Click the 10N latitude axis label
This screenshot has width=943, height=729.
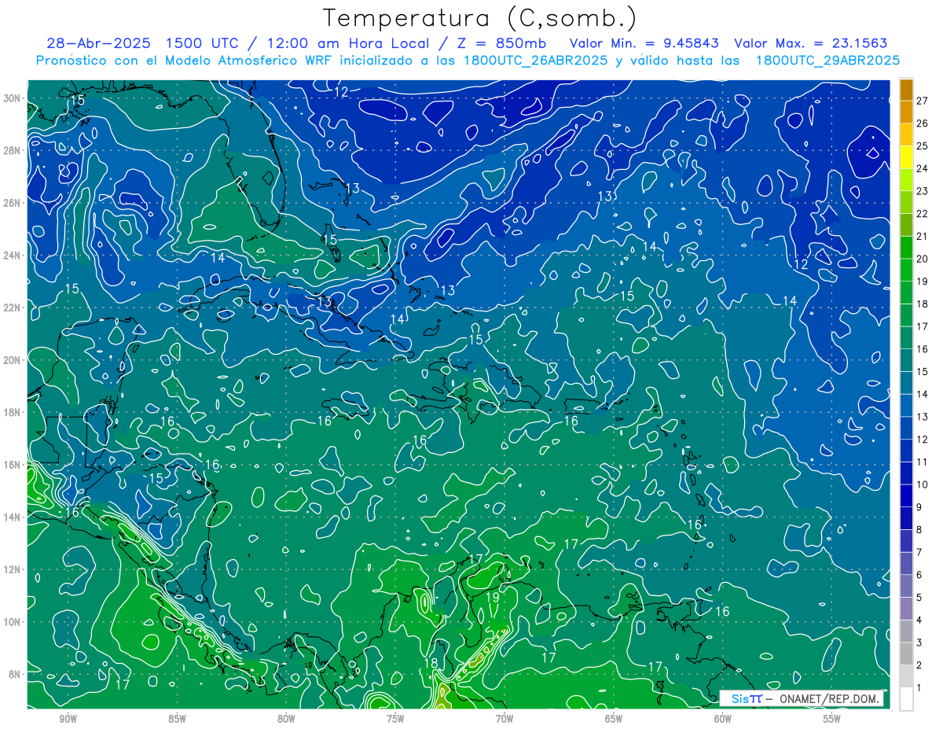pyautogui.click(x=12, y=622)
